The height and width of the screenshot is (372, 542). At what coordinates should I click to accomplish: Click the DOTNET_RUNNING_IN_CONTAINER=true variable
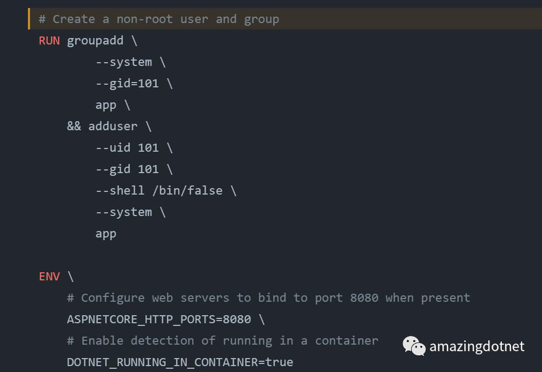click(x=180, y=362)
